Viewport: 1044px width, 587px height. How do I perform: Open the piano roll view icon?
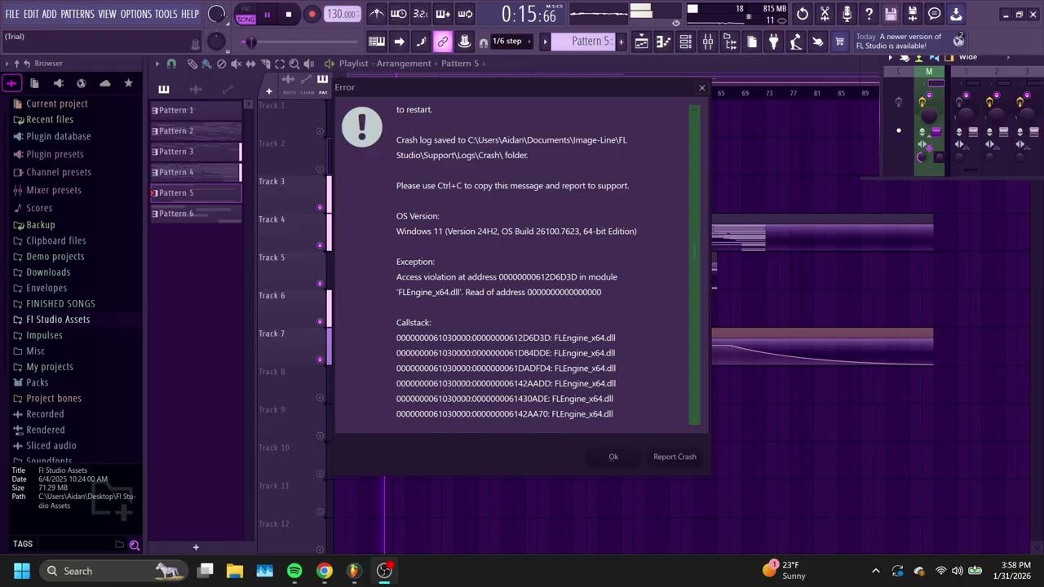664,42
